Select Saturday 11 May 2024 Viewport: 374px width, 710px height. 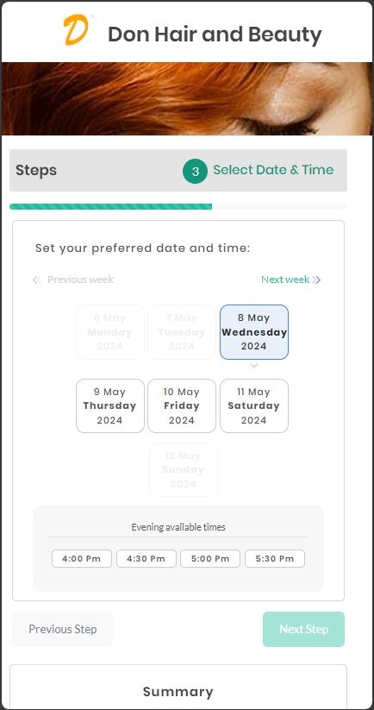[254, 405]
